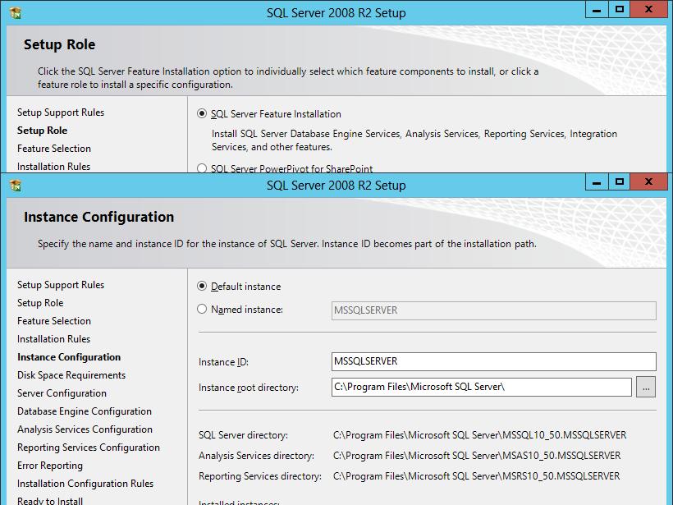
Task: Click the setup icon in the Instance Configuration window title bar
Action: [16, 186]
